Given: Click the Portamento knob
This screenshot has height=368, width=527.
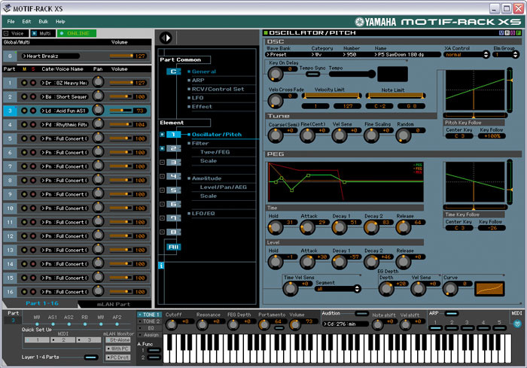Looking at the screenshot, I should click(x=263, y=324).
